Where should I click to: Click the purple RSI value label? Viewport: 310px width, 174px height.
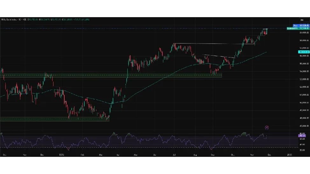pos(302,136)
